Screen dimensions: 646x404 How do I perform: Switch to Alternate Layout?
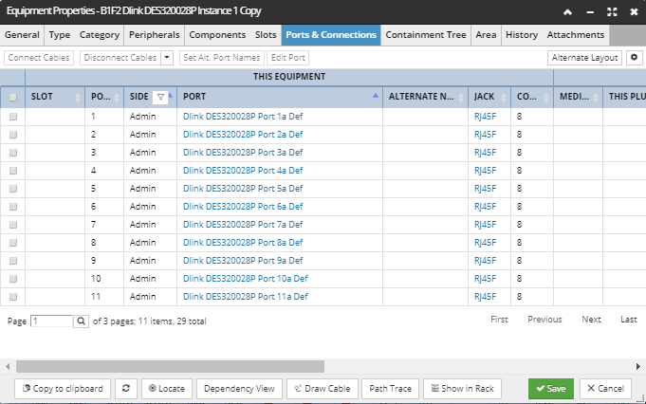tap(584, 58)
